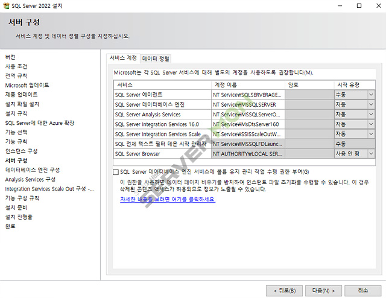Viewport: 386px width, 298px height.
Task: Click the 계정 이름 column header
Action: (248, 85)
